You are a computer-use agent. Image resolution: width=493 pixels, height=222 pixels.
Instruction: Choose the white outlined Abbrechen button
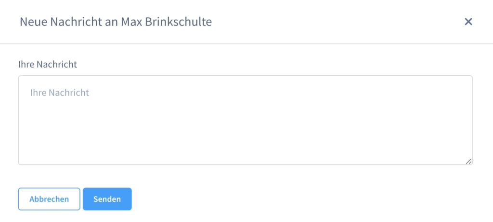pos(49,199)
